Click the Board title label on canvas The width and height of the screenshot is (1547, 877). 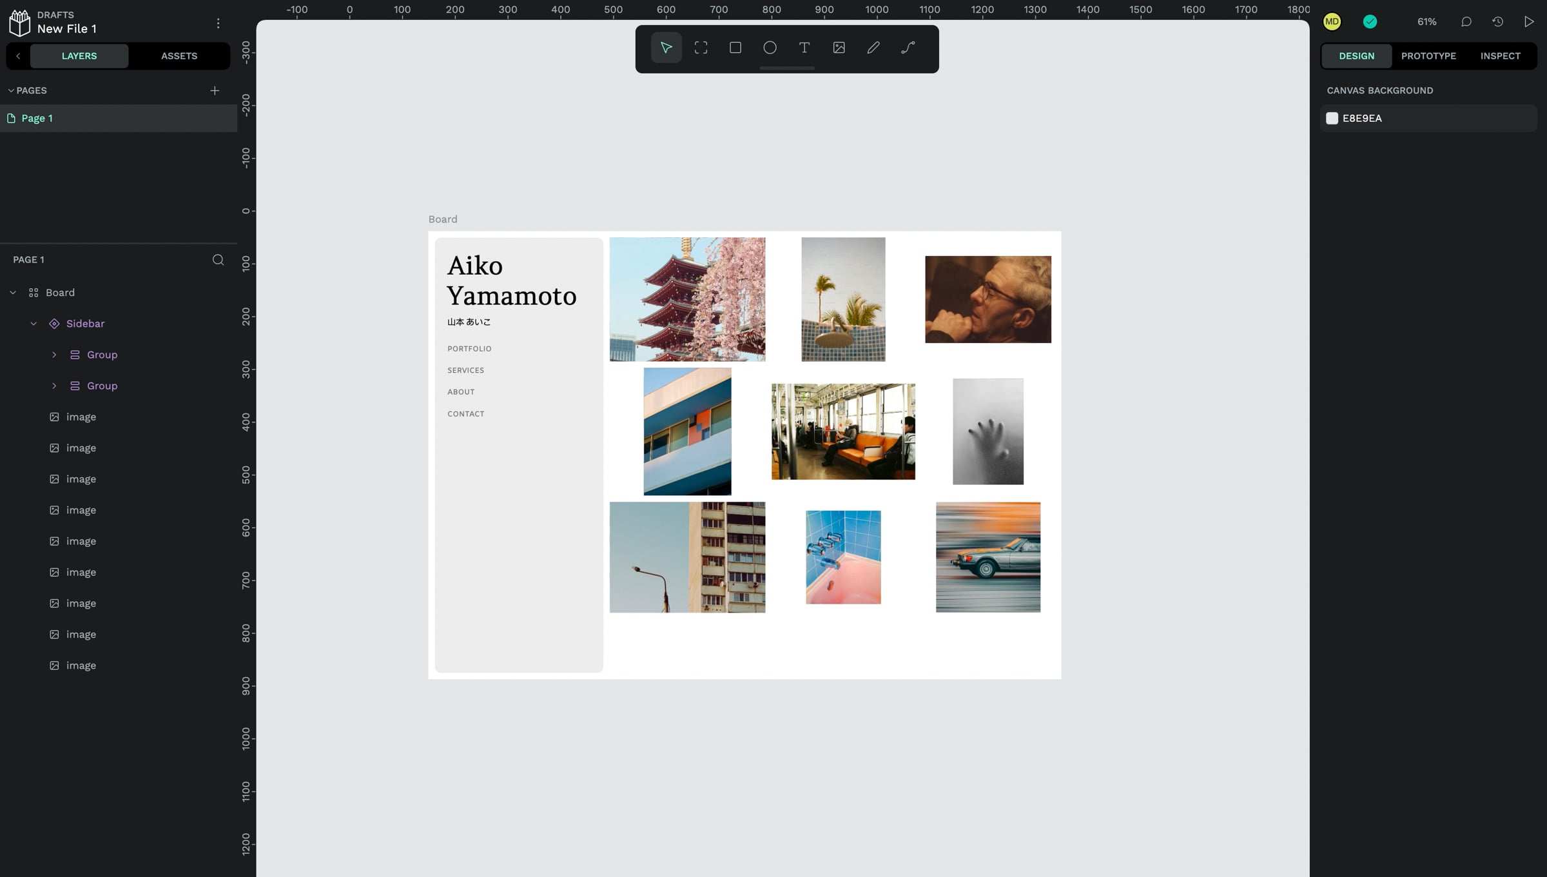[443, 219]
